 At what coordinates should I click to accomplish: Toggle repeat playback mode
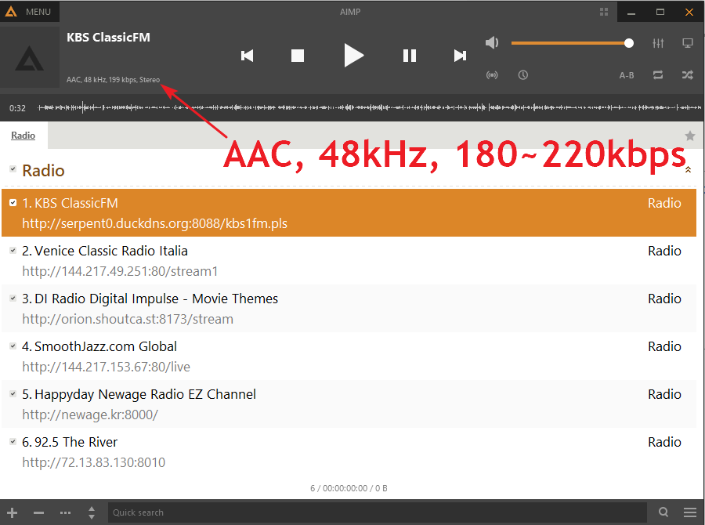tap(658, 75)
